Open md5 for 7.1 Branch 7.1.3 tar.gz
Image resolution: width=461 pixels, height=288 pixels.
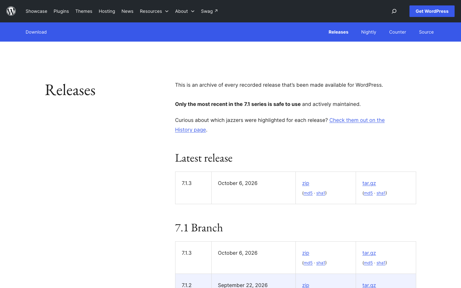click(368, 263)
